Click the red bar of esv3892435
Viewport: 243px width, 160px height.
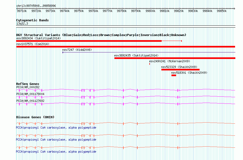tap(175, 58)
